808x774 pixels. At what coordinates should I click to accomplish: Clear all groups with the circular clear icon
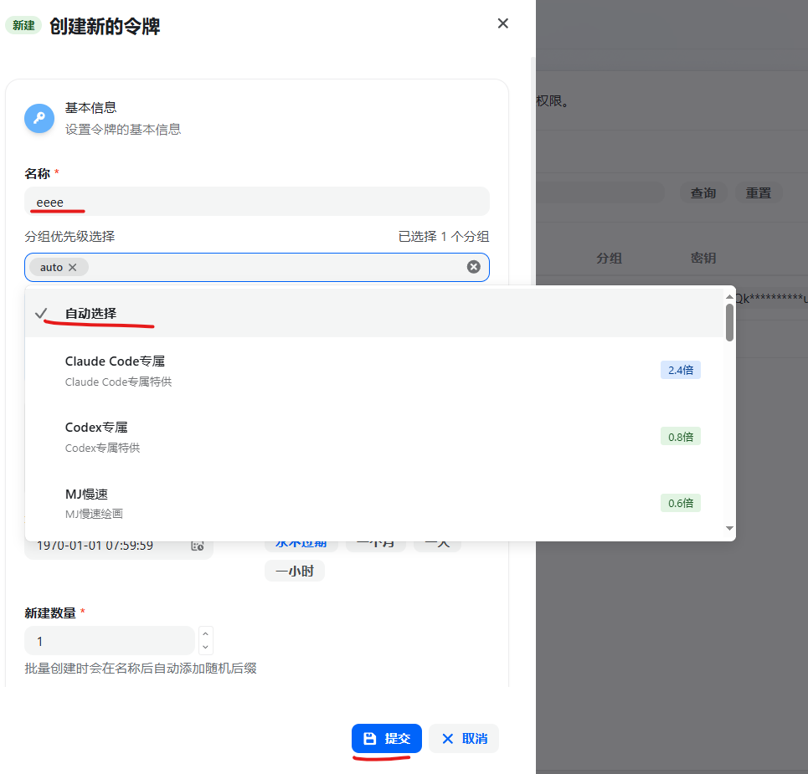473,266
